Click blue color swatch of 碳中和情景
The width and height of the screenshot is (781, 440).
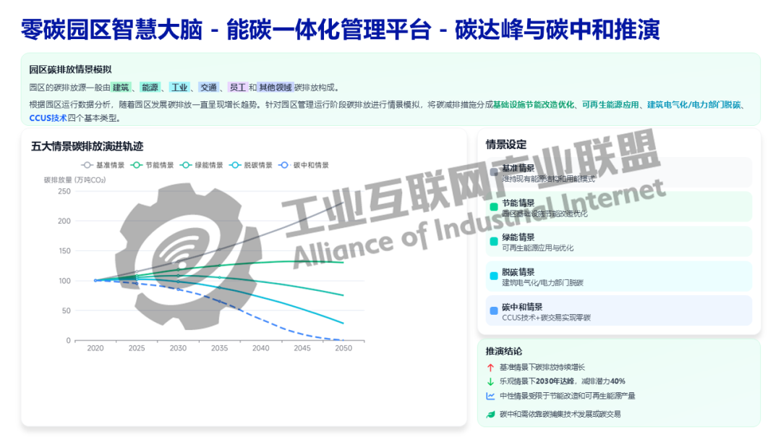click(x=494, y=311)
